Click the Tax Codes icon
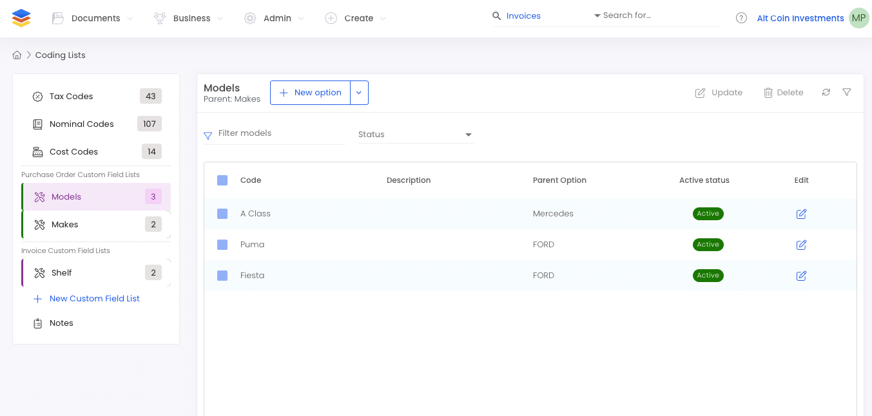 38,97
